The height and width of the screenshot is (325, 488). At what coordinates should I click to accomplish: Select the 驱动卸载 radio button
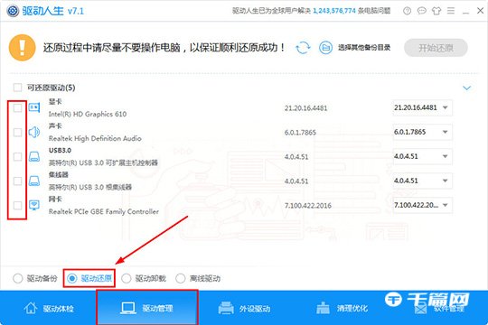tap(126, 278)
